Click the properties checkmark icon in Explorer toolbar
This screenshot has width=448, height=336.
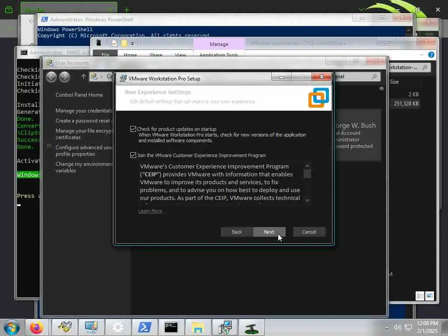115,43
